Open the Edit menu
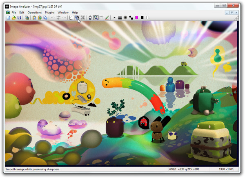 point(22,13)
